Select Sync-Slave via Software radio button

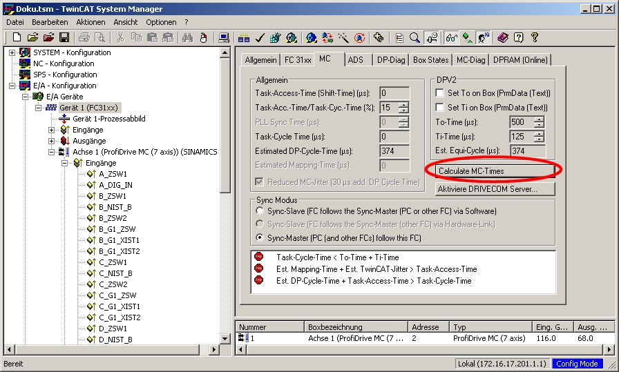(x=259, y=211)
